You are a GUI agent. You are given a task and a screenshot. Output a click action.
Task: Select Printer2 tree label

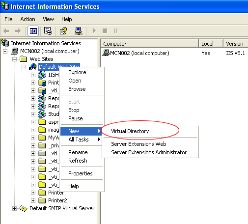point(57,200)
